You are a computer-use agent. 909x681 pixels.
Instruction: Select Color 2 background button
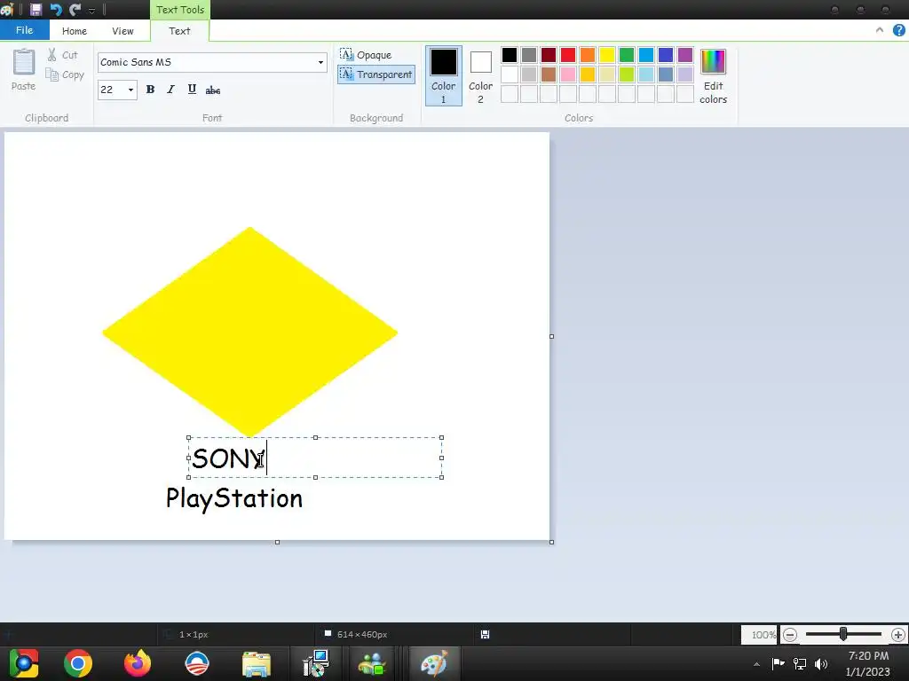[480, 76]
